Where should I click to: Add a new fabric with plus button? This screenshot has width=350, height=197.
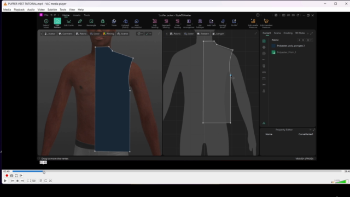(299, 40)
